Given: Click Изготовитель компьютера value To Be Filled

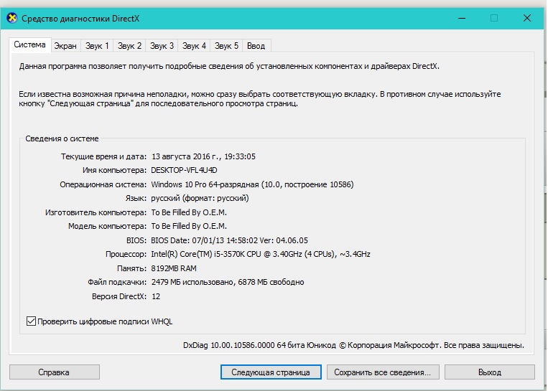Looking at the screenshot, I should 189,212.
